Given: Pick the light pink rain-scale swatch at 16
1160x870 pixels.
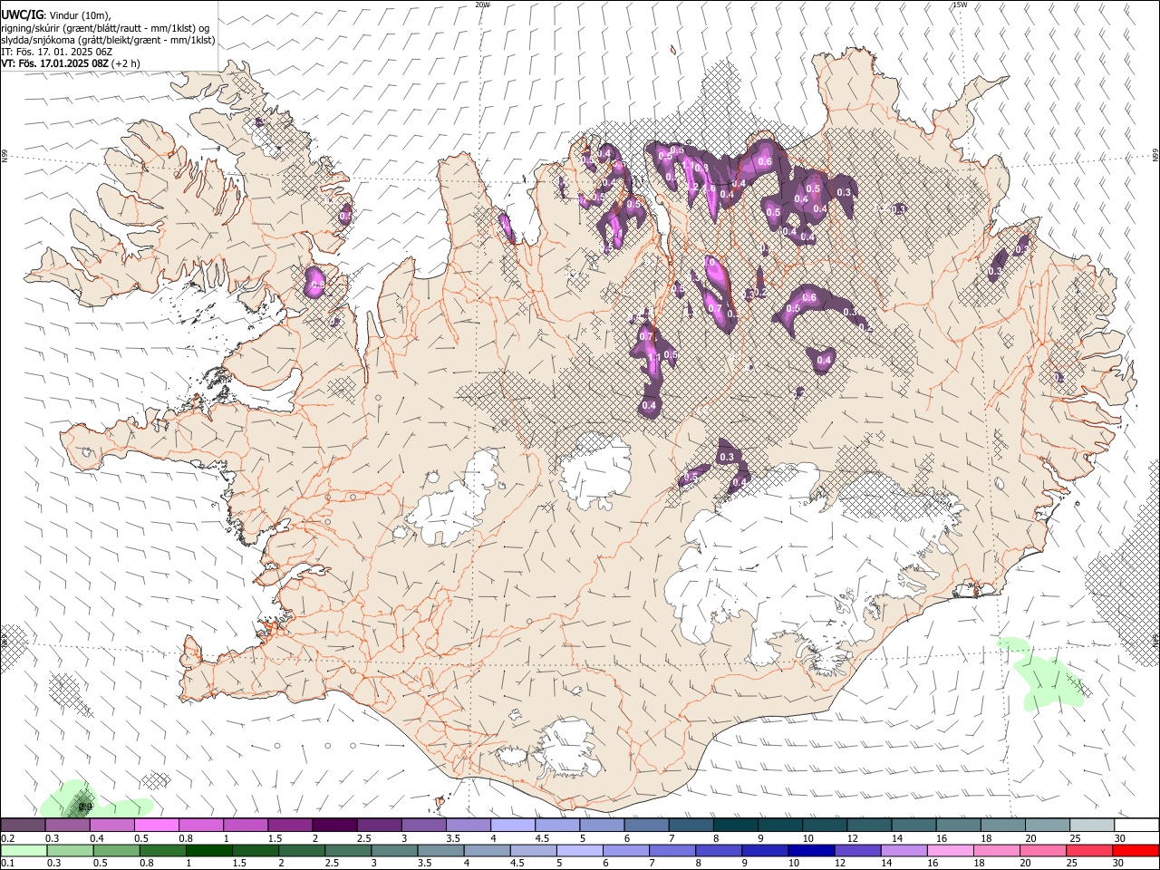Looking at the screenshot, I should pyautogui.click(x=952, y=851).
